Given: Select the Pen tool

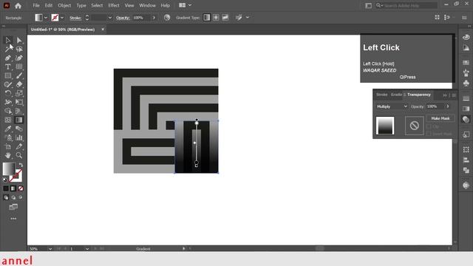Looking at the screenshot, I should [8, 58].
